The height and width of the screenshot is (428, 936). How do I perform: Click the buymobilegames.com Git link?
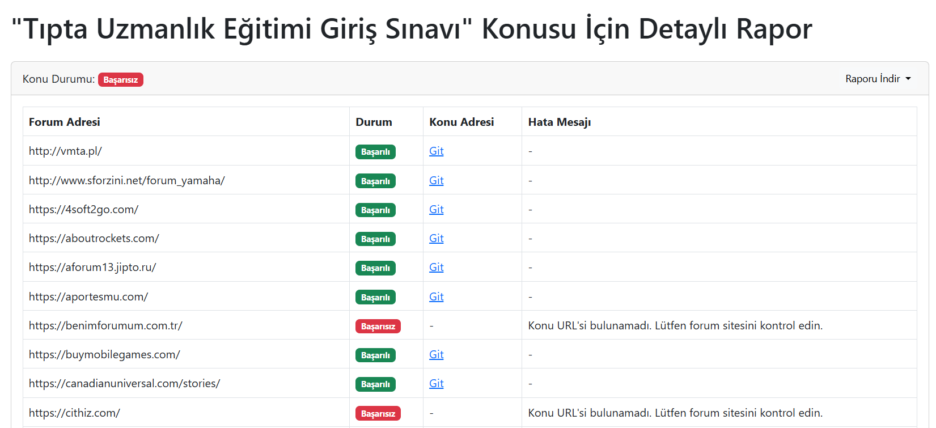[436, 355]
